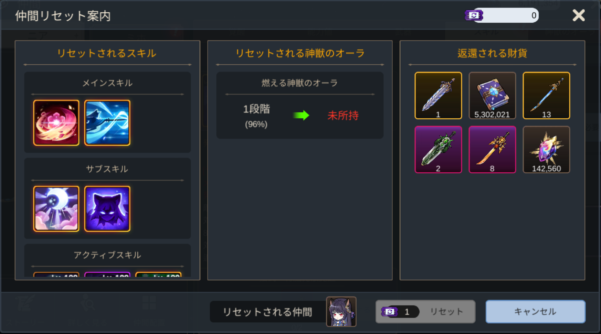This screenshot has height=334, width=601.
Task: Close the 仲間リセット案内 dialog with X
Action: [579, 15]
